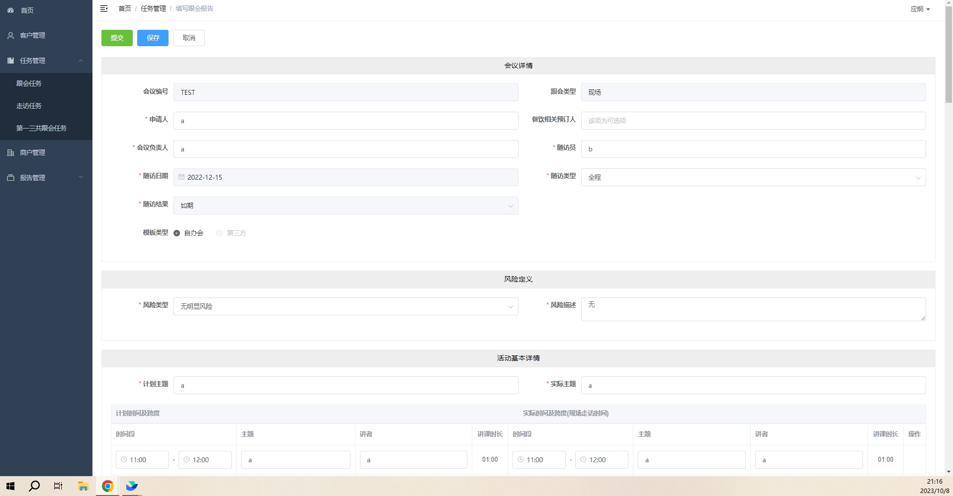Viewport: 953px width, 496px height.
Task: Click 会议详情 section header
Action: (x=518, y=66)
